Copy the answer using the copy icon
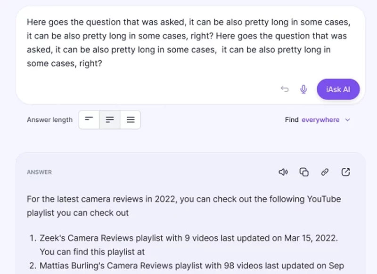The width and height of the screenshot is (377, 274). 304,172
